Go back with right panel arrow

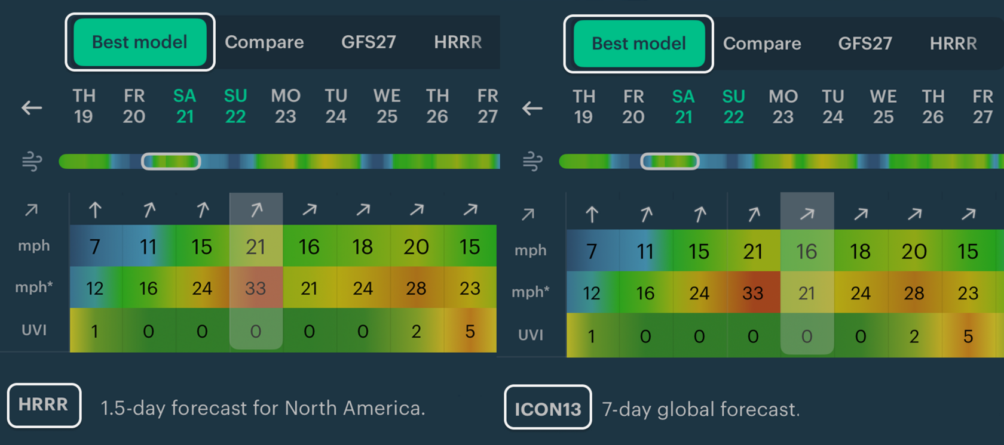tap(532, 109)
